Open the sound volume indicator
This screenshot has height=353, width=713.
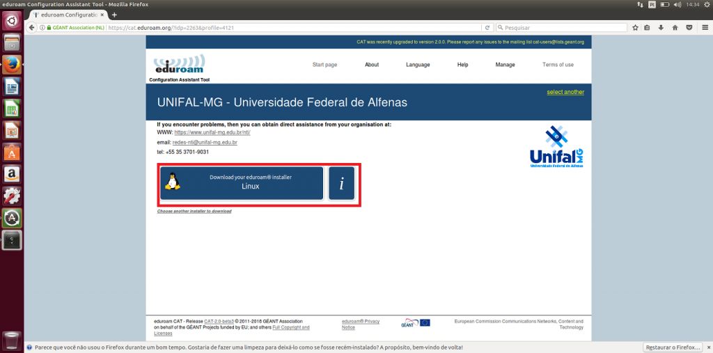pyautogui.click(x=677, y=4)
